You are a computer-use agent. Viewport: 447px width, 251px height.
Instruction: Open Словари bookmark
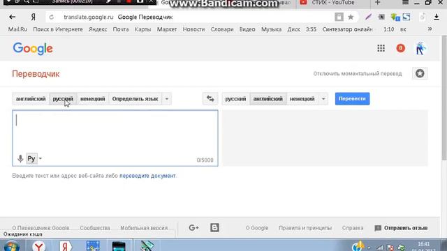tap(222, 29)
